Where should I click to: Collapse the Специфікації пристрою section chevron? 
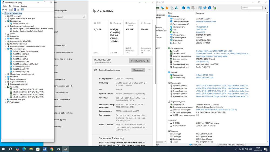click(149, 70)
